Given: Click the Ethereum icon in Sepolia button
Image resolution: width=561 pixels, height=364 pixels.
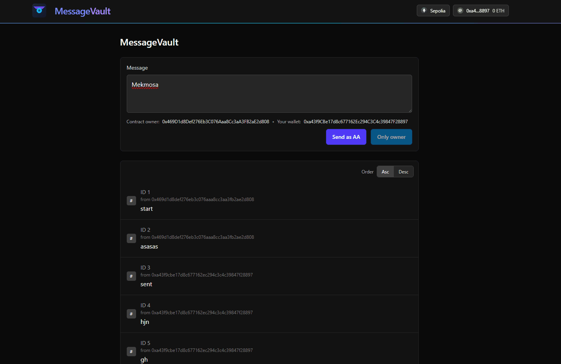Looking at the screenshot, I should click(x=424, y=10).
